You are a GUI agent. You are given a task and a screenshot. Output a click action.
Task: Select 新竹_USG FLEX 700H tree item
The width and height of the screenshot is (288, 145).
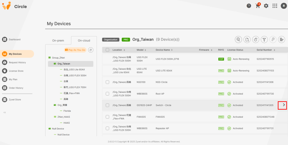[x=75, y=87]
